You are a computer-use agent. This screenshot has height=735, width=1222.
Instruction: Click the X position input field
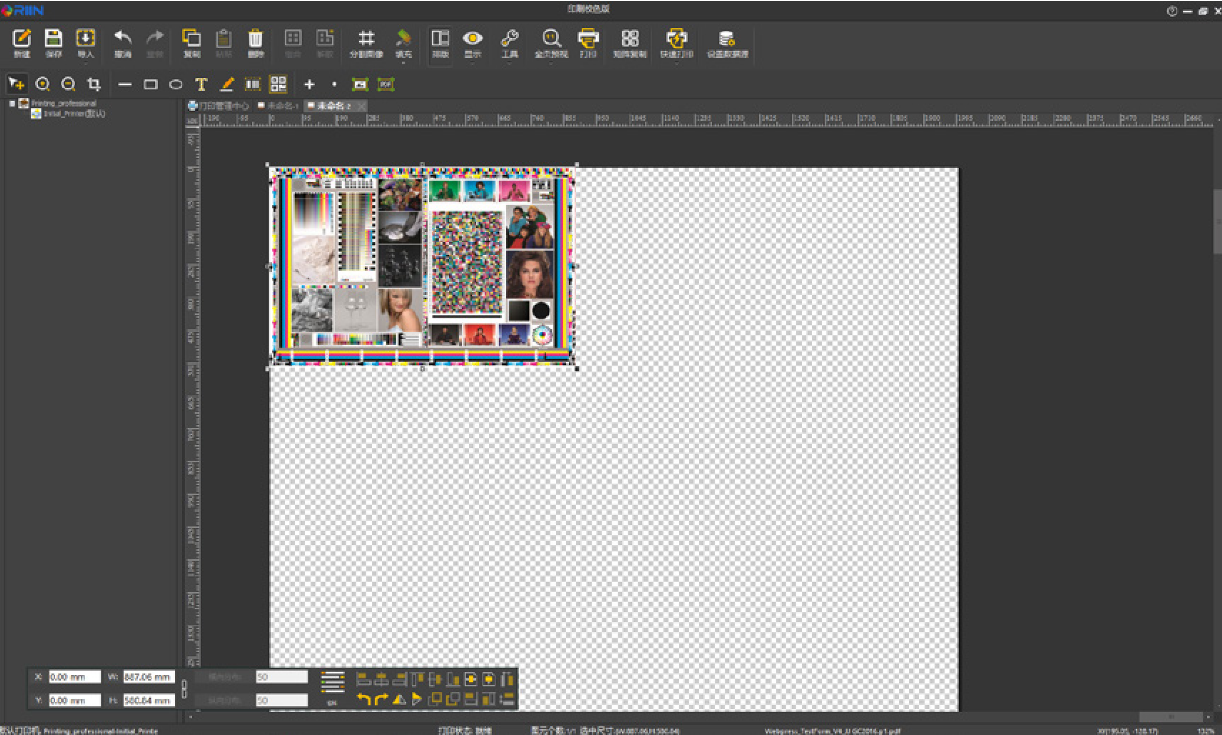(x=75, y=677)
